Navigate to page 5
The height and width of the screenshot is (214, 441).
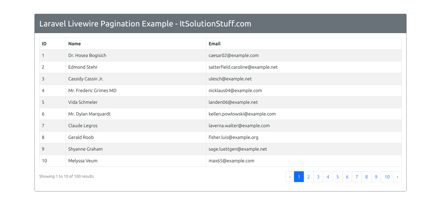coord(337,177)
